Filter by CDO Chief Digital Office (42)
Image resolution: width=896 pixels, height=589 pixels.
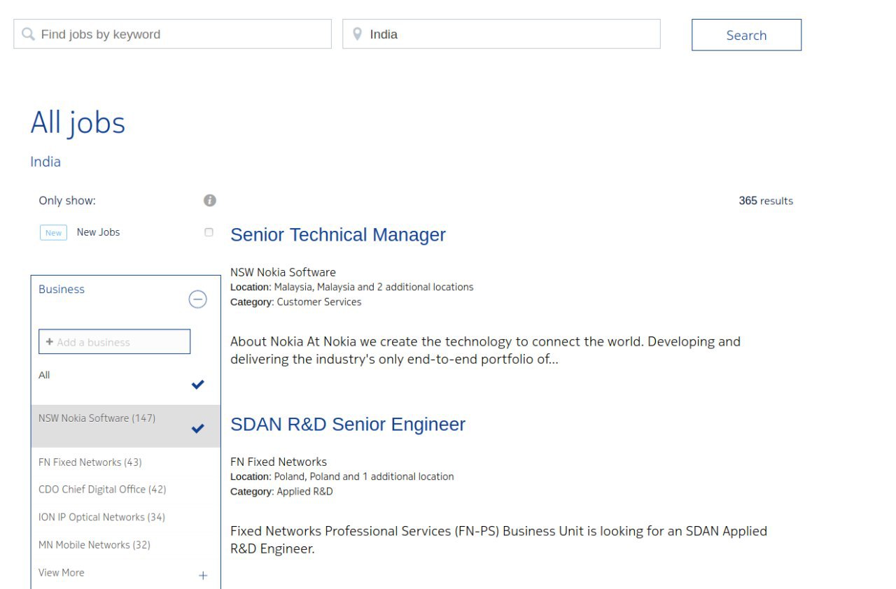[x=102, y=490]
